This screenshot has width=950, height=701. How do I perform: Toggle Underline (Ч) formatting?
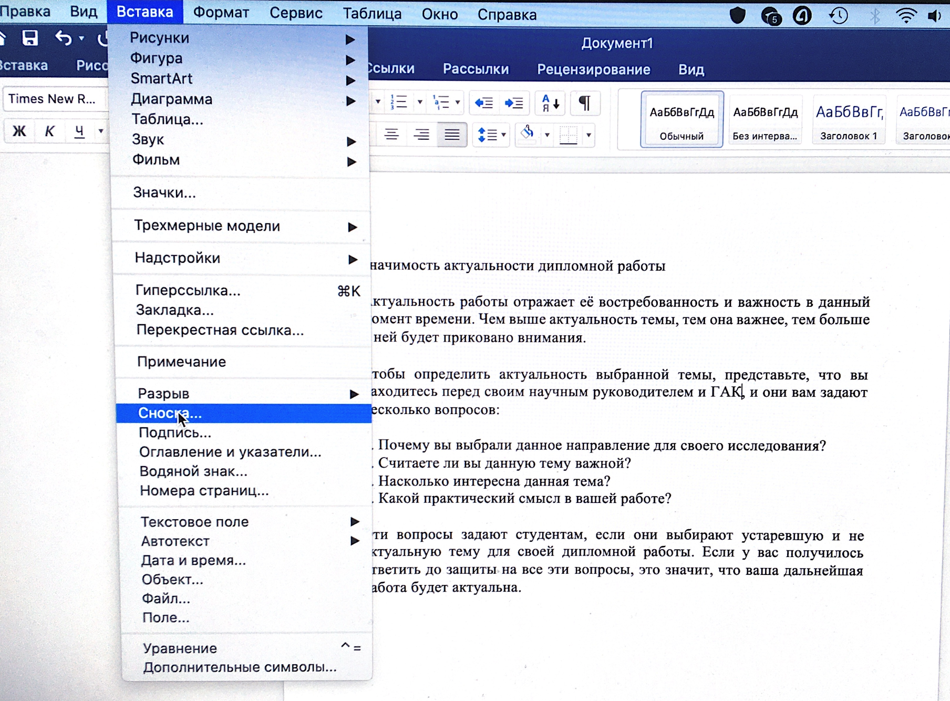[79, 131]
